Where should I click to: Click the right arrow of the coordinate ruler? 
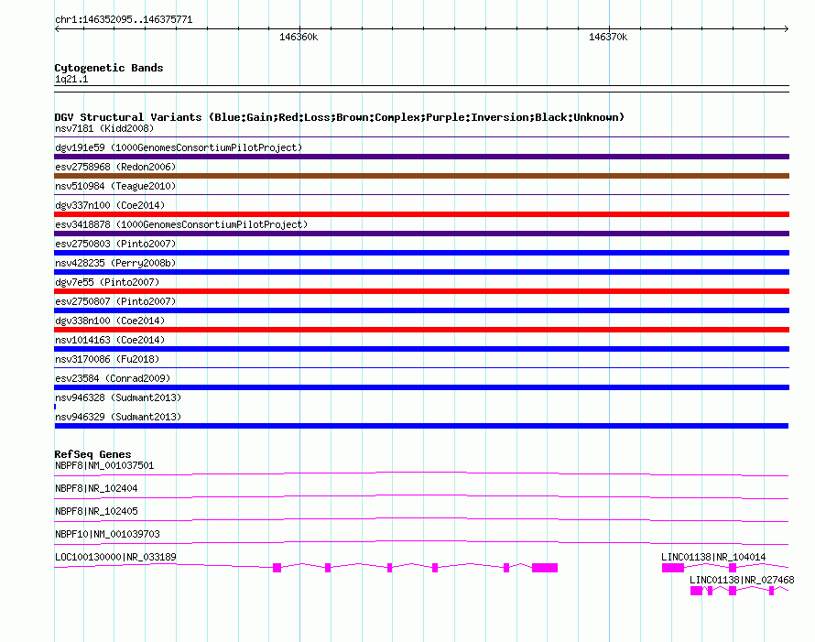[787, 28]
